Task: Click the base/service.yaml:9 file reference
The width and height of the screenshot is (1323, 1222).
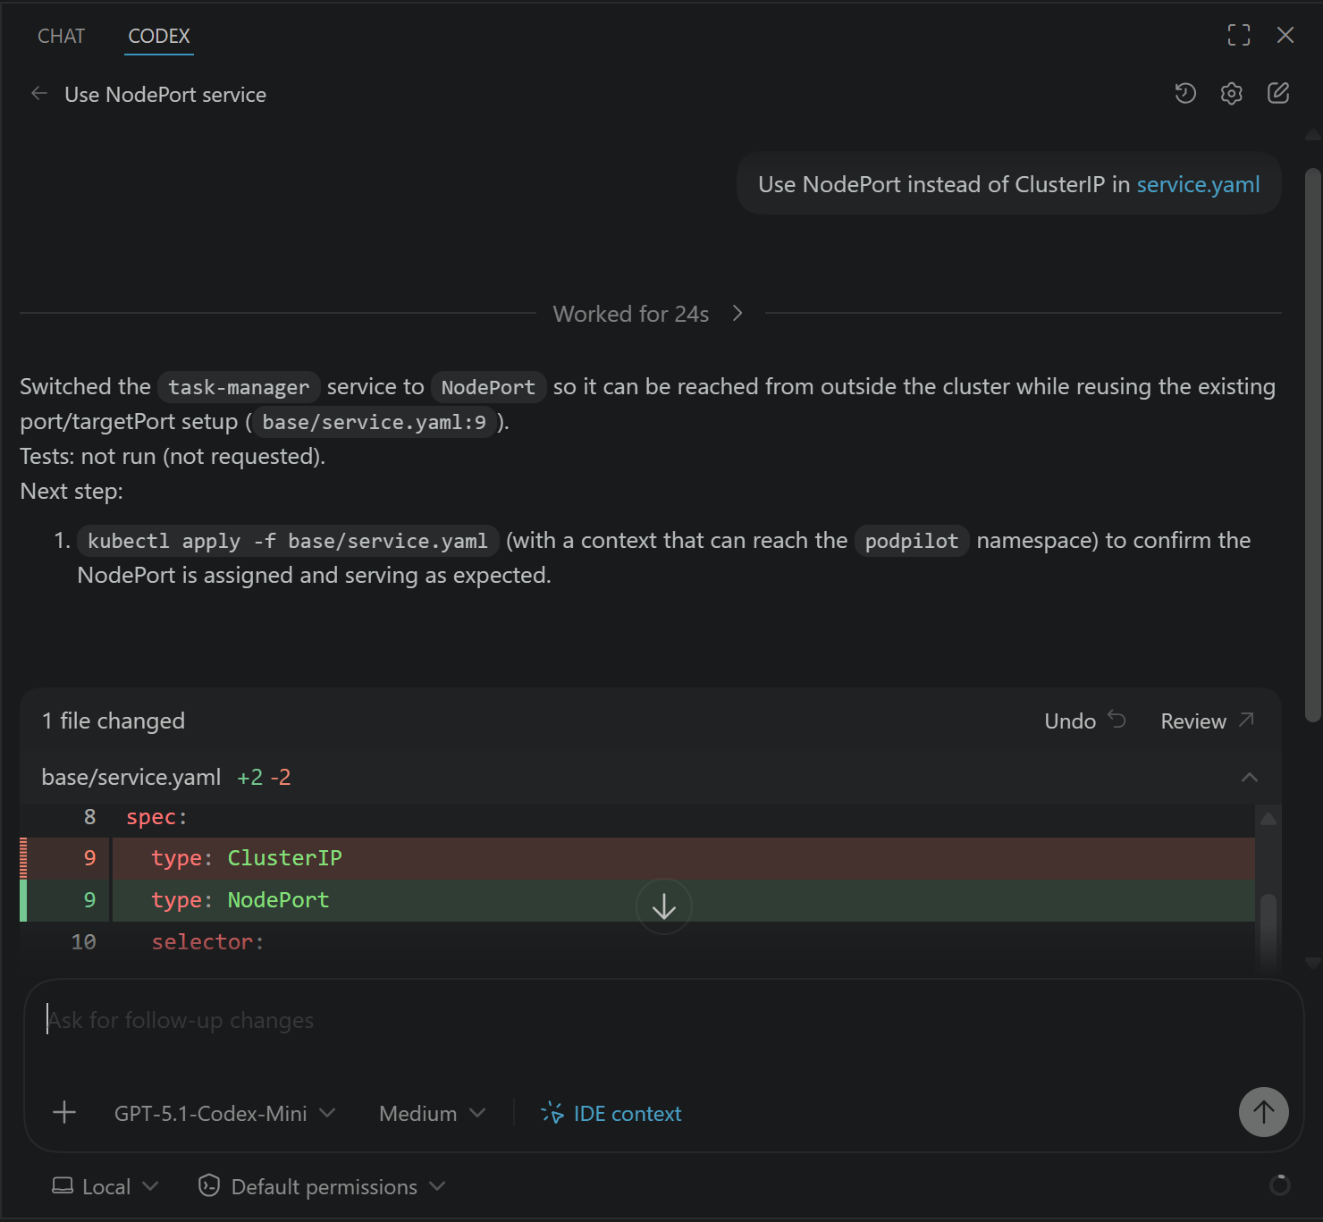Action: click(374, 422)
